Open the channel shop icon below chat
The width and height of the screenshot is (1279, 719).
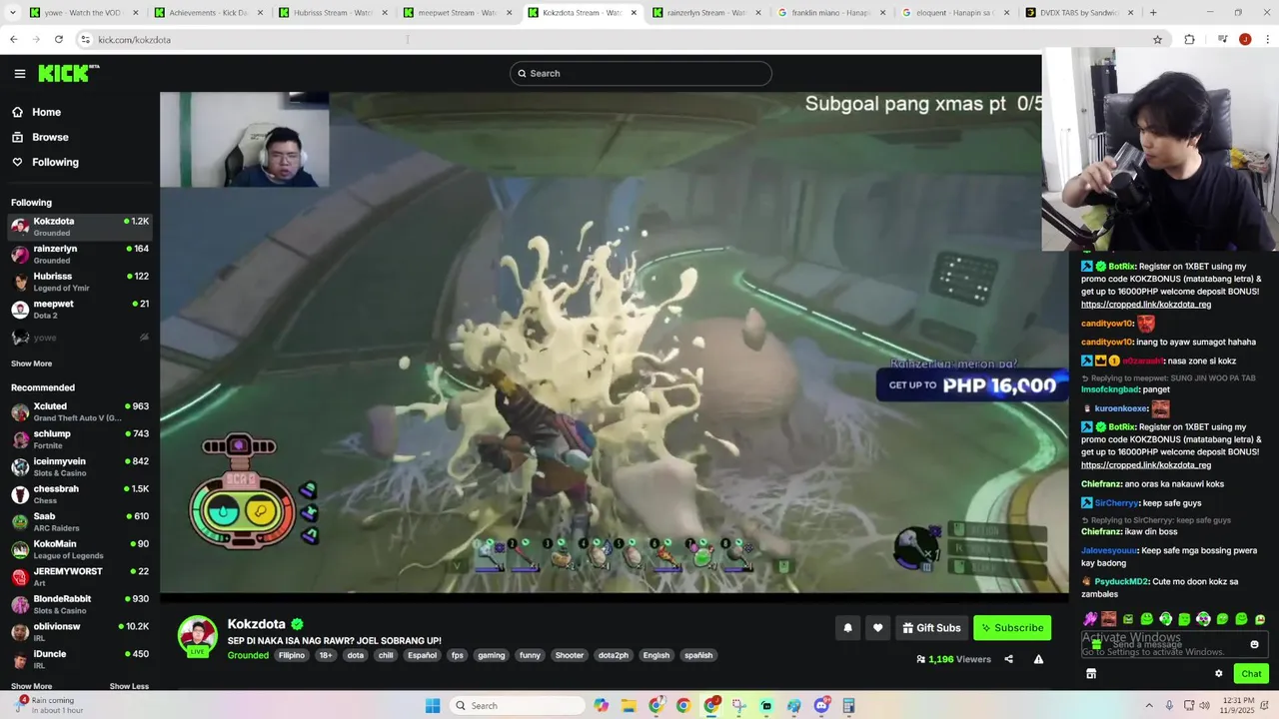[x=1091, y=674]
